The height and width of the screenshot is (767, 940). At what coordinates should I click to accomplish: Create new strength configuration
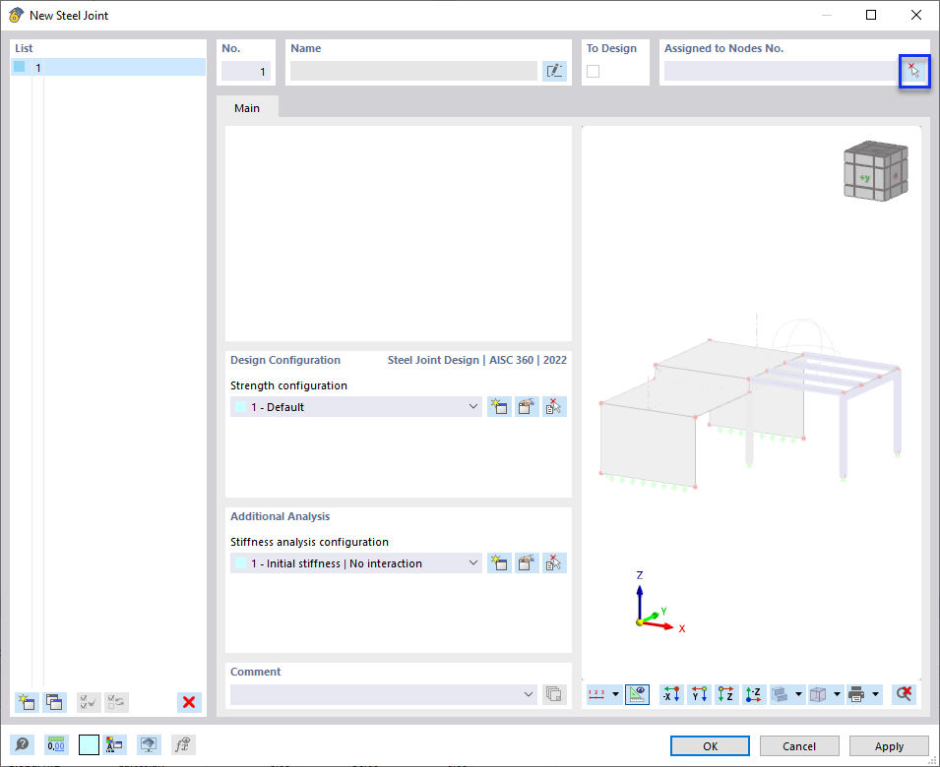(499, 406)
